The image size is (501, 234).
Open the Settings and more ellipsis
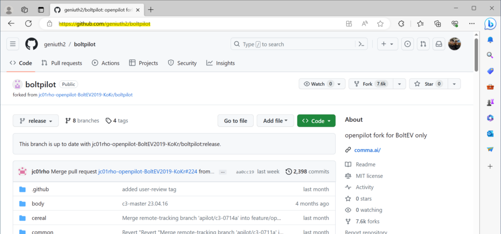pyautogui.click(x=472, y=23)
